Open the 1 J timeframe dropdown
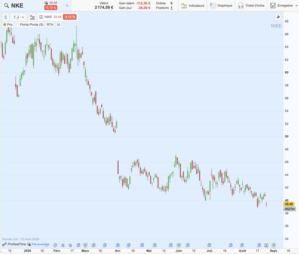The width and height of the screenshot is (299, 254). coord(18,17)
